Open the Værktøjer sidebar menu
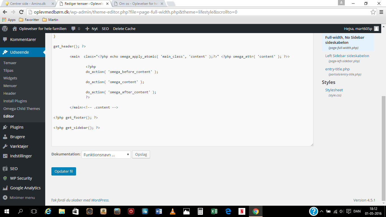 (23, 146)
